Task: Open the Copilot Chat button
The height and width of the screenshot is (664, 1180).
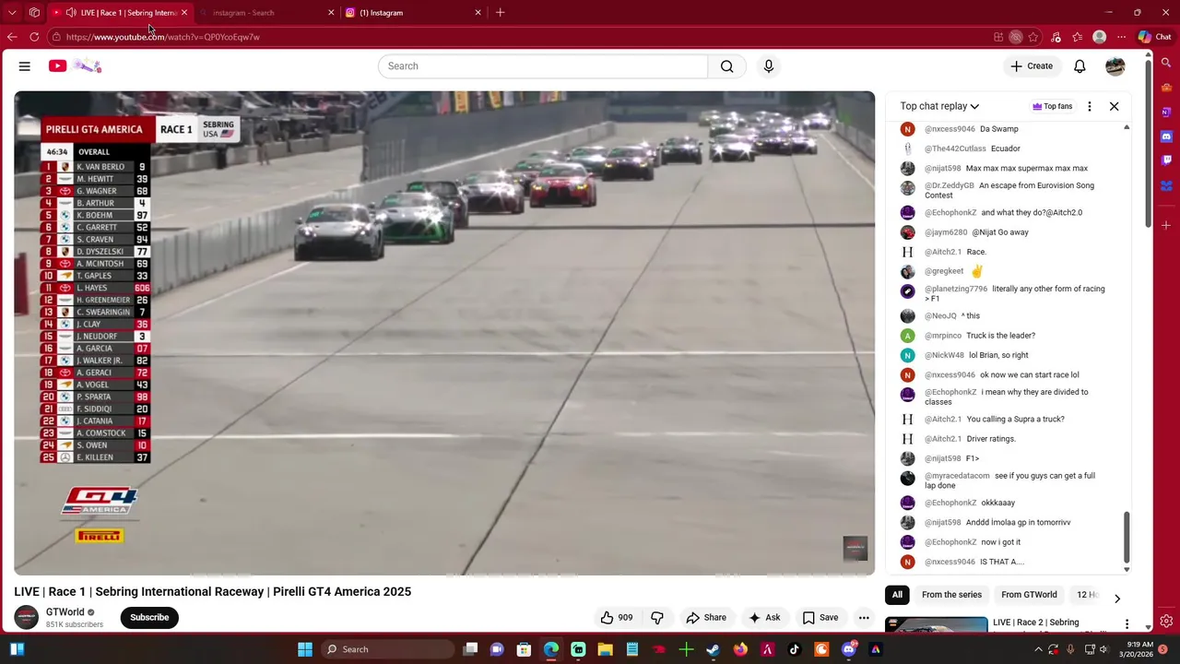Action: pos(1154,37)
